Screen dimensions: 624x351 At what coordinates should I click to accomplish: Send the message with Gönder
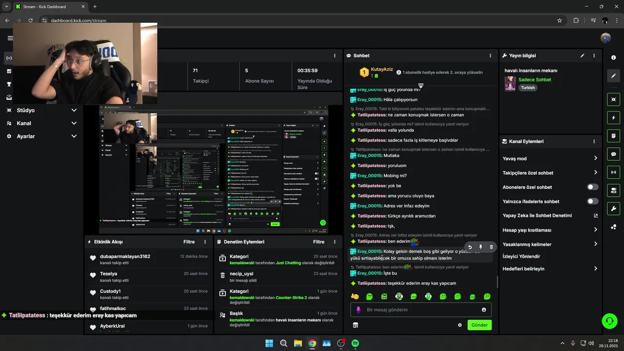click(479, 325)
